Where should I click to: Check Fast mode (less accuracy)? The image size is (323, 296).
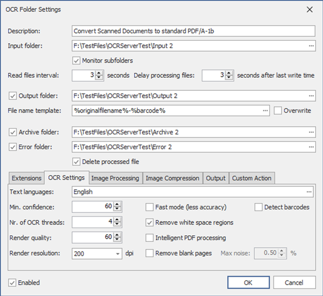pyautogui.click(x=149, y=207)
